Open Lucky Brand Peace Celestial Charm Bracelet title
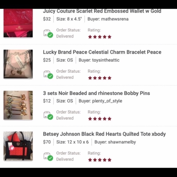 tap(102, 52)
